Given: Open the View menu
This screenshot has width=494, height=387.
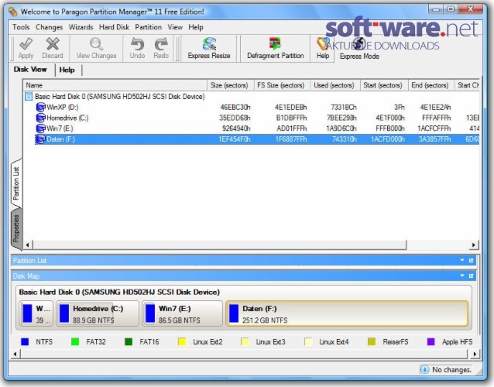Looking at the screenshot, I should [175, 27].
